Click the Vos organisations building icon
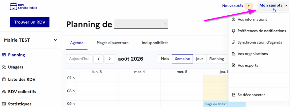 tap(233, 54)
